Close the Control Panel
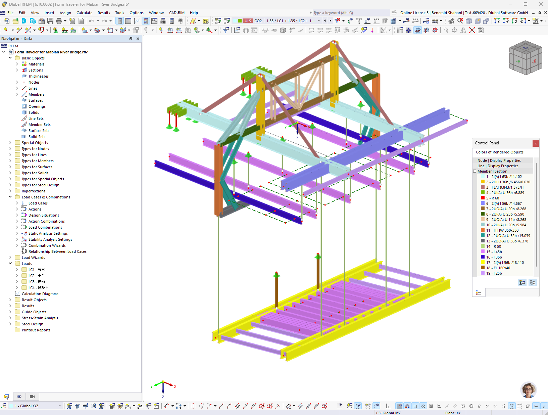This screenshot has width=548, height=415. click(536, 143)
